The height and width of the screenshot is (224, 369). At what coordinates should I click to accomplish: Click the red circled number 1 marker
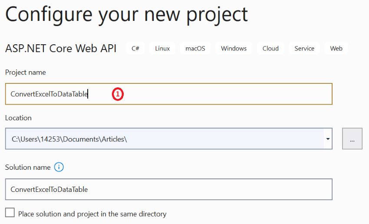118,94
